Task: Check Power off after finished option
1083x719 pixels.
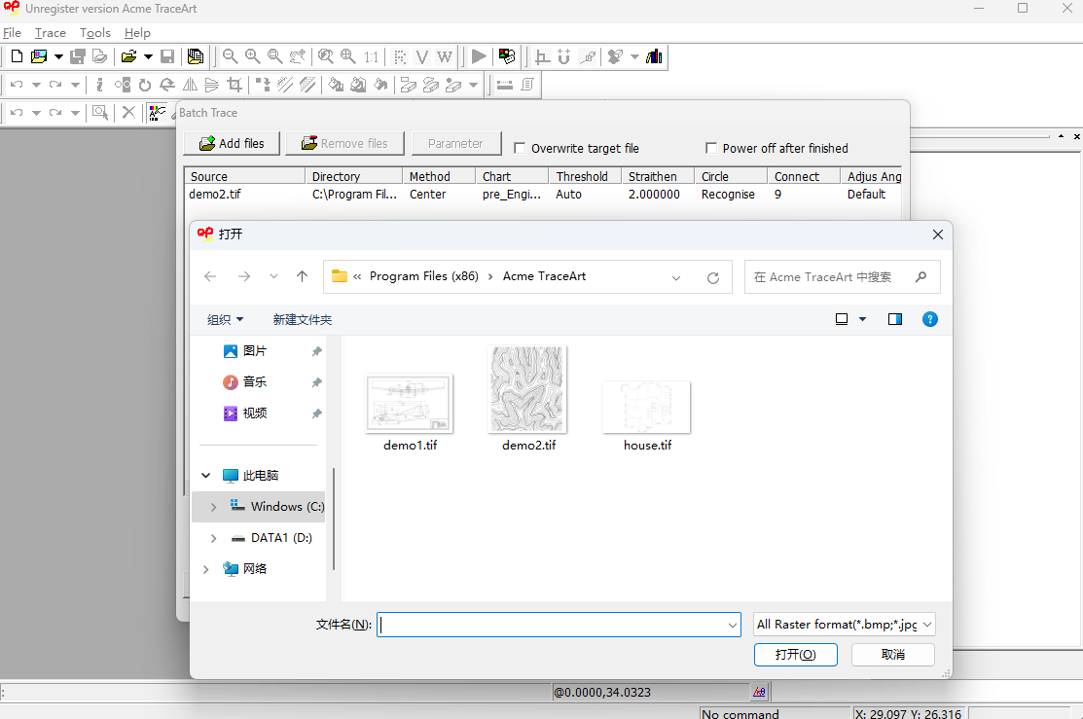Action: 712,149
